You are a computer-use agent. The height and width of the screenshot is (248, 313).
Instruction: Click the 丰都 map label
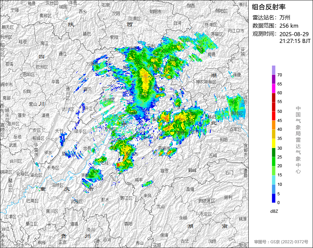click(x=85, y=175)
